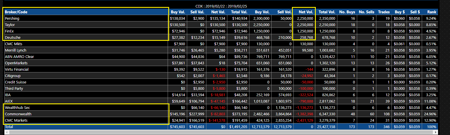This screenshot has width=450, height=135.
Task: Click the total trades 346 cell
Action: [387, 127]
